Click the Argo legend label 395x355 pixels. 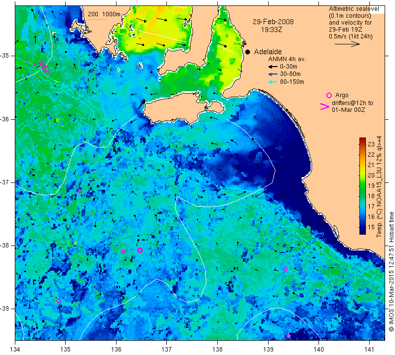click(342, 95)
